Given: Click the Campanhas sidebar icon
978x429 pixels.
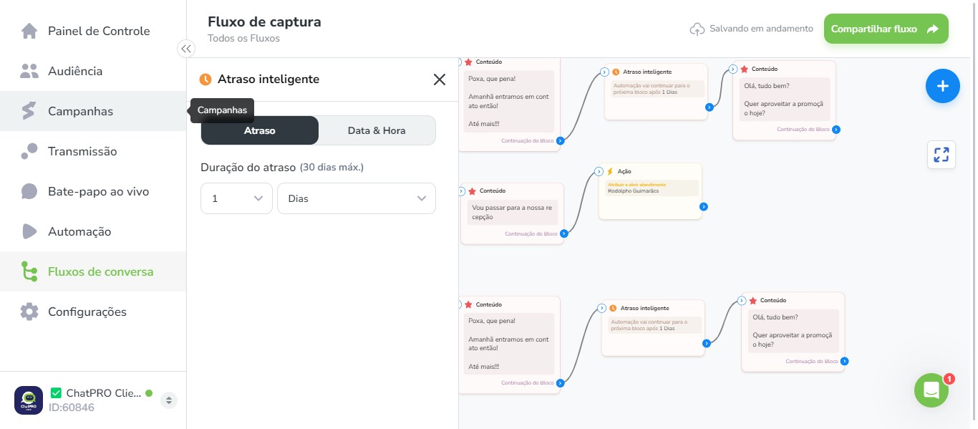Looking at the screenshot, I should [x=29, y=111].
